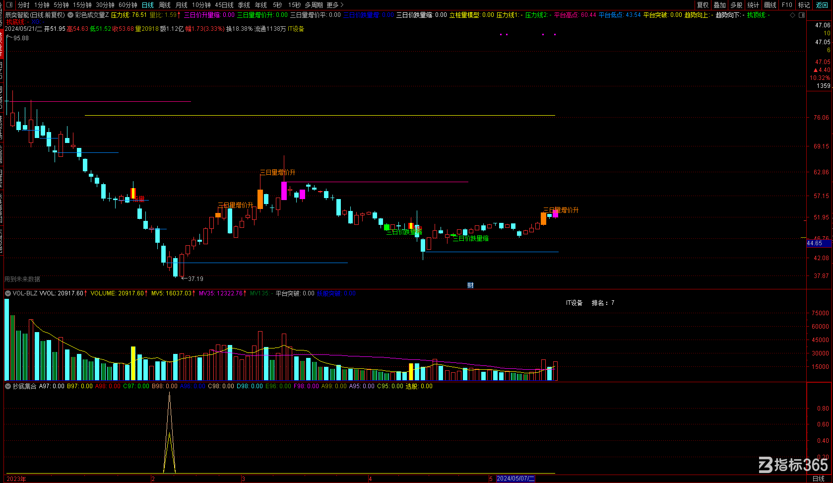Click the 叠加 overlay button
The height and width of the screenshot is (483, 833).
tap(719, 5)
